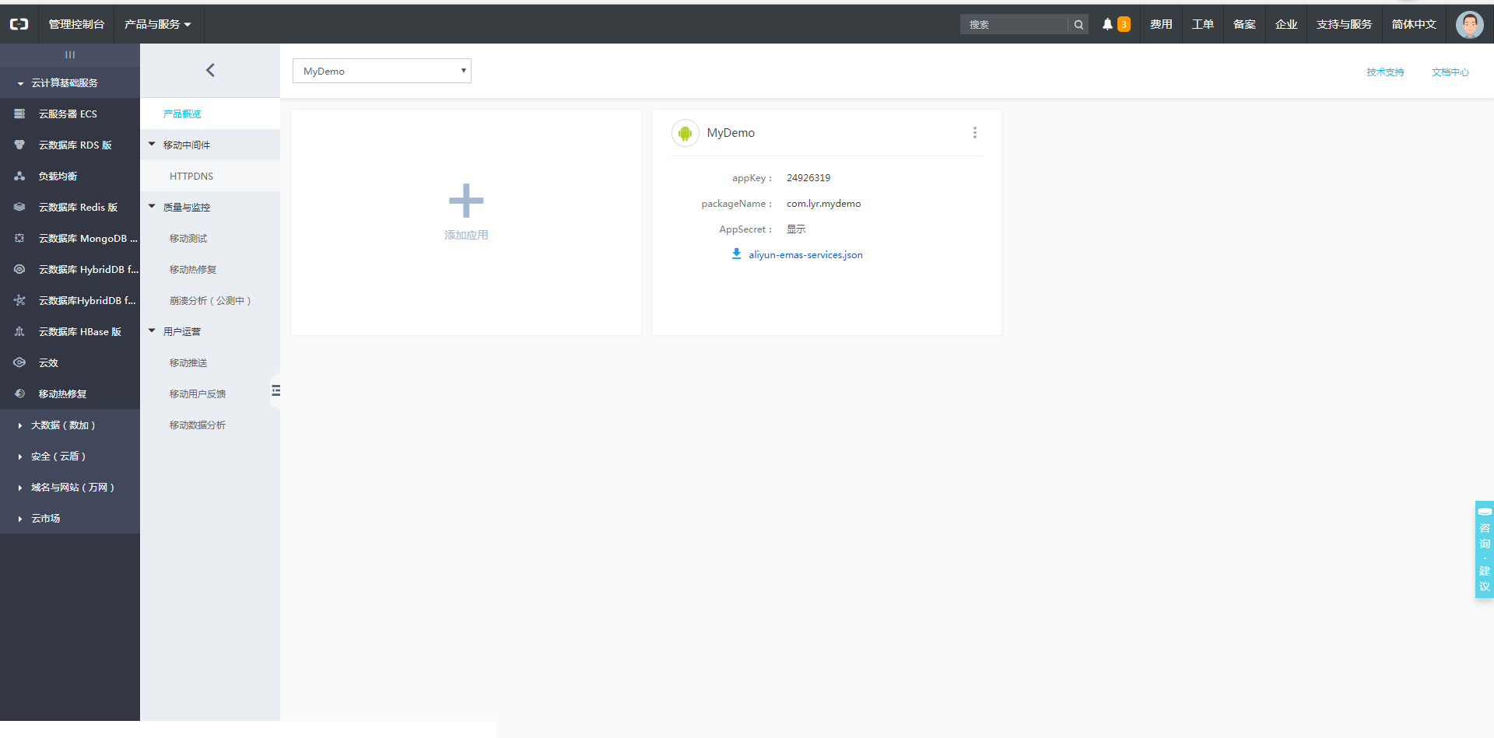
Task: Collapse the 移动中间件 group
Action: pyautogui.click(x=210, y=145)
